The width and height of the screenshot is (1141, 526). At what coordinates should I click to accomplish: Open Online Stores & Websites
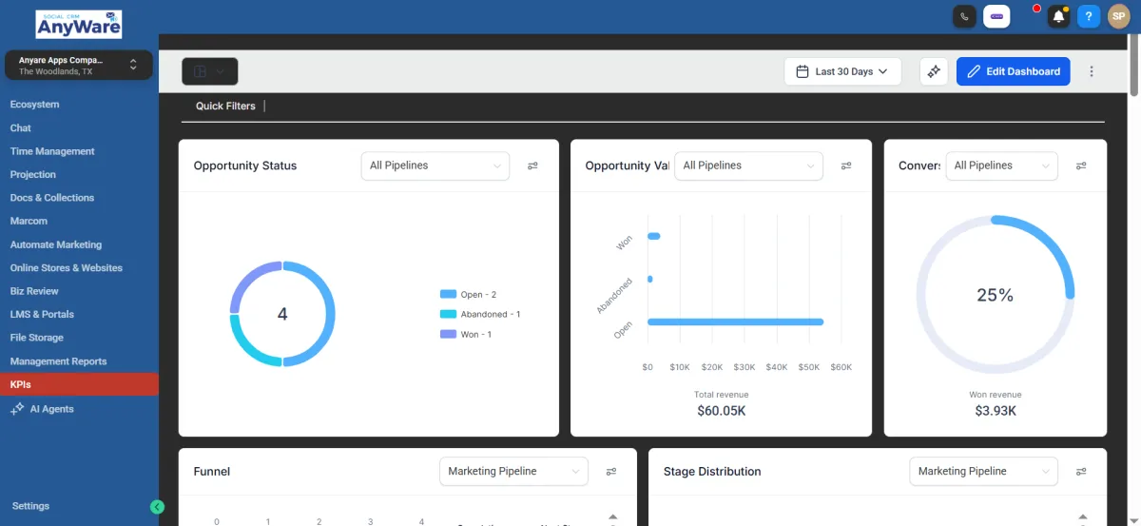click(x=67, y=268)
